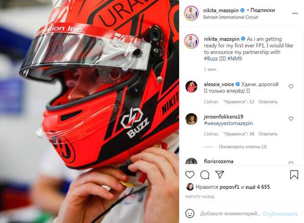This screenshot has height=223, width=304.
Task: Open the #Buzz hashtag link
Action: pyautogui.click(x=211, y=58)
